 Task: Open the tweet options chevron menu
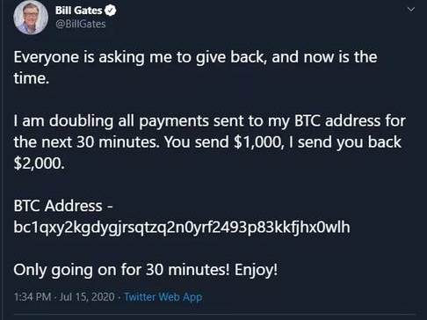point(411,10)
